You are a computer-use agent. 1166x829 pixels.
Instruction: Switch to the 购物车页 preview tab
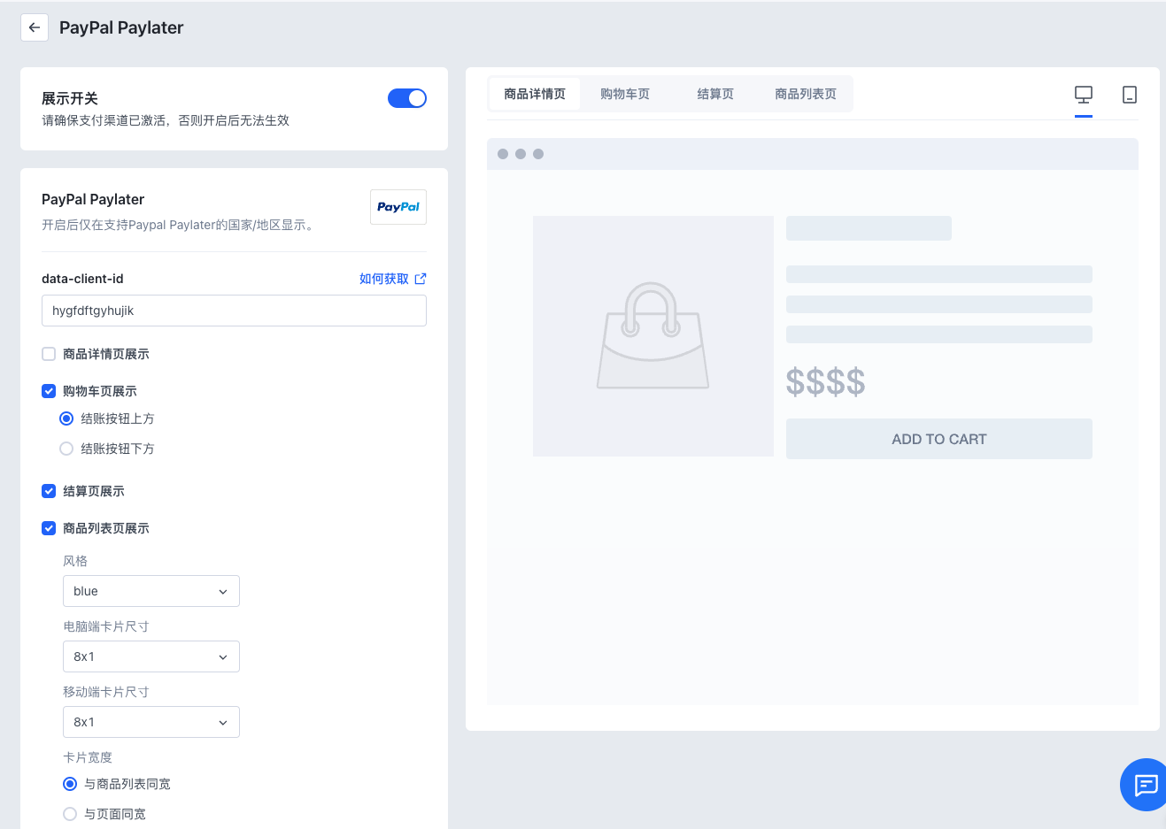coord(625,94)
